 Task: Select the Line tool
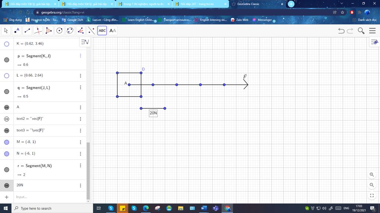point(27,31)
